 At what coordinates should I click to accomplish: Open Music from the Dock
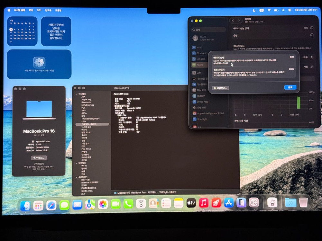coord(204,203)
